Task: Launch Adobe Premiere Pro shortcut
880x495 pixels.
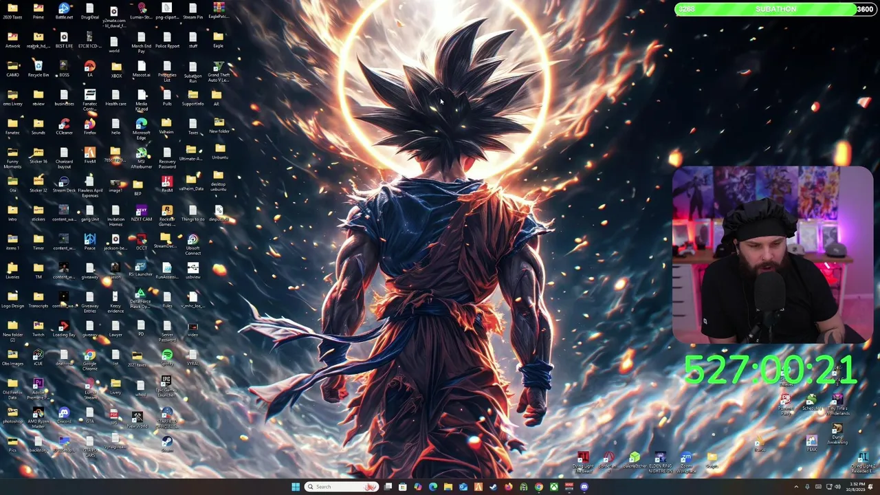Action: point(38,388)
